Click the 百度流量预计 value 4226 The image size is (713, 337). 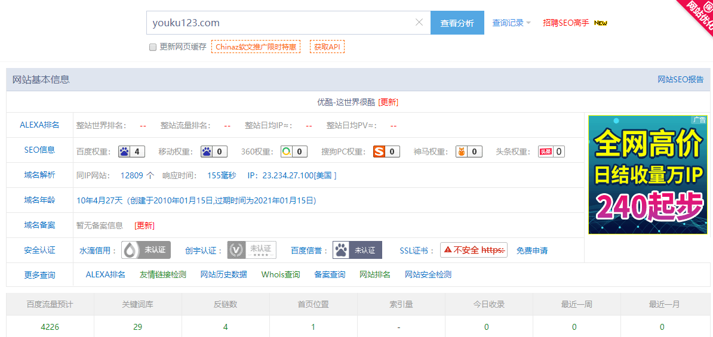click(x=50, y=327)
